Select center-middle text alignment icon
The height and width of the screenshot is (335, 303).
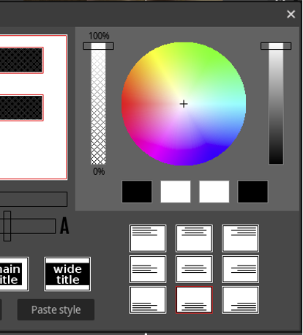click(194, 269)
